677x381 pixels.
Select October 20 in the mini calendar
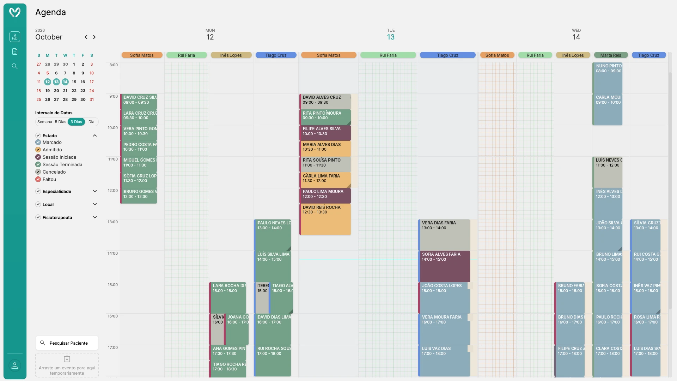56,91
